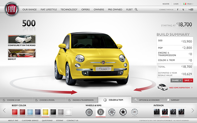
Task: Open Fiat's Twitter icon
Action: (183, 10)
